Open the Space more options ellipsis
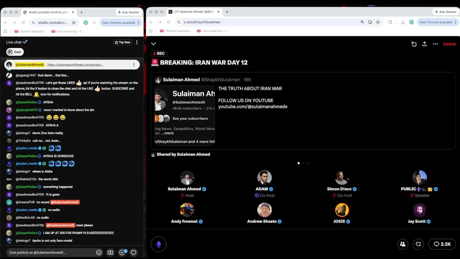Image resolution: width=460 pixels, height=259 pixels. (435, 44)
